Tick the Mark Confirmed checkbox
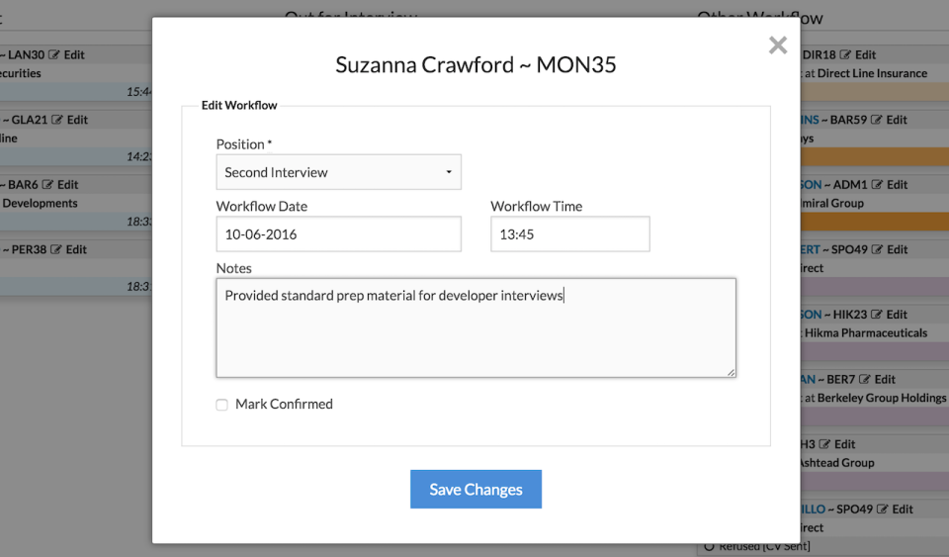Viewport: 949px width, 557px height. click(222, 405)
